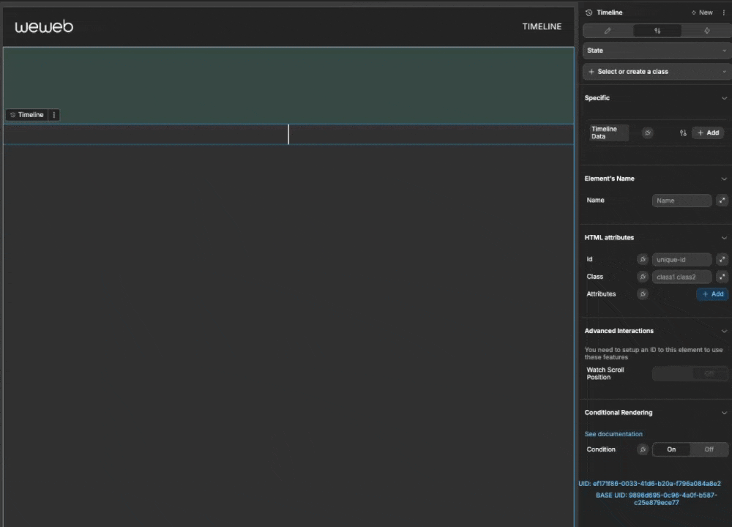Click the expand icon beside the unique-id field
Image resolution: width=732 pixels, height=527 pixels.
722,259
